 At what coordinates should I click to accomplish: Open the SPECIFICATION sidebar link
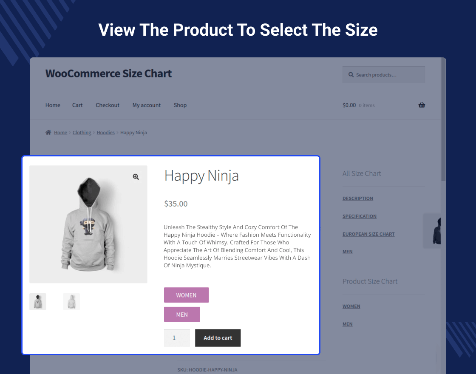click(360, 216)
